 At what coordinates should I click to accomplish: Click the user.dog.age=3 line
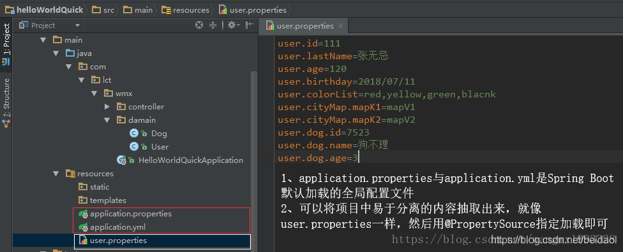tap(318, 158)
